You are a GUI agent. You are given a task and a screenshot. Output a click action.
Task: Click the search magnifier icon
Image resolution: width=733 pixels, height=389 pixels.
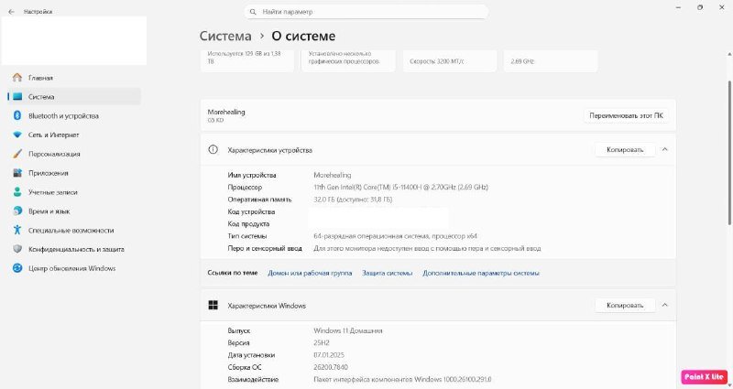point(253,12)
